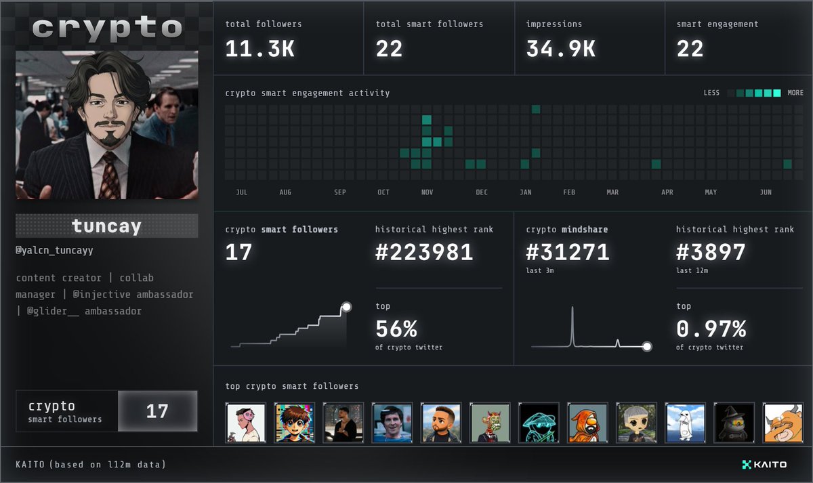813x483 pixels.
Task: Click the tuncay profile picture
Action: 107,125
